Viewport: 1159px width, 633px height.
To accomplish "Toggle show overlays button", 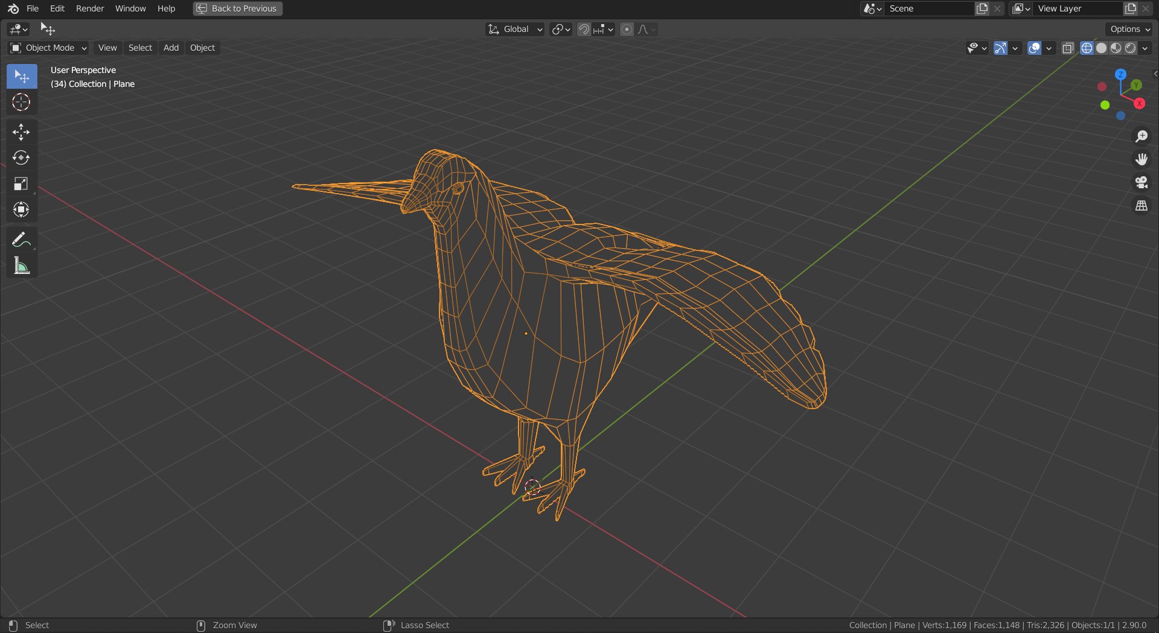I will [1034, 48].
